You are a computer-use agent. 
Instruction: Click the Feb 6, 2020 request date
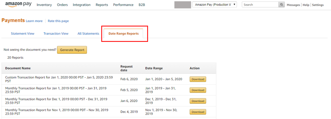(129, 79)
